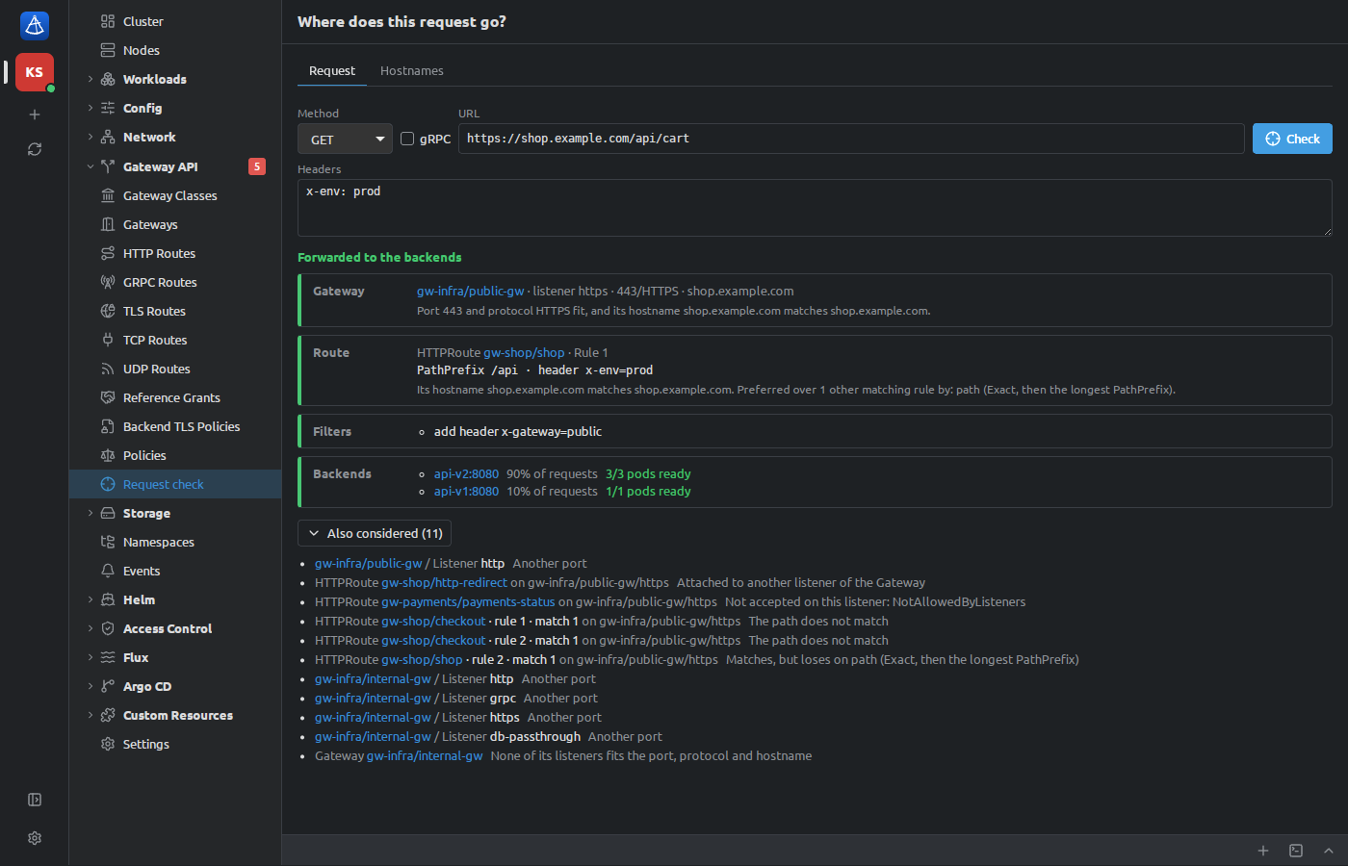Click the refresh sync icon in left rail
This screenshot has width=1348, height=866.
pos(35,149)
